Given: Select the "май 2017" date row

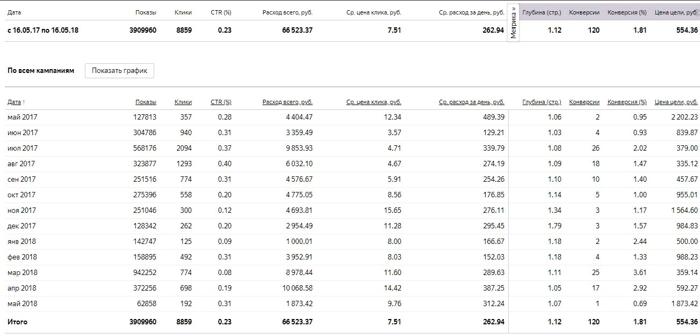Looking at the screenshot, I should coord(22,117).
